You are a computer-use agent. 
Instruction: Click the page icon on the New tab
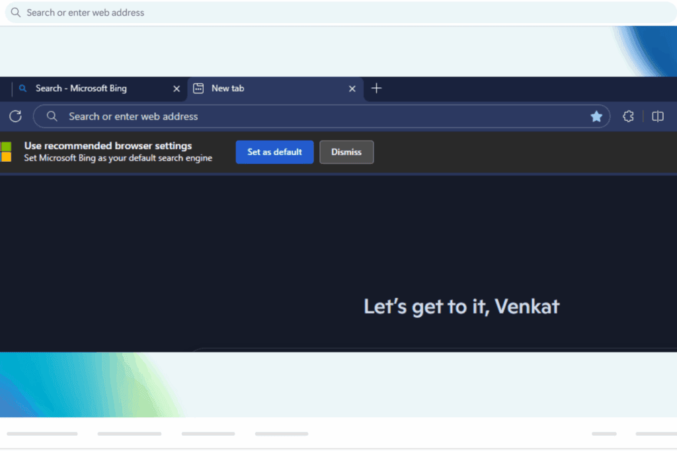point(198,88)
